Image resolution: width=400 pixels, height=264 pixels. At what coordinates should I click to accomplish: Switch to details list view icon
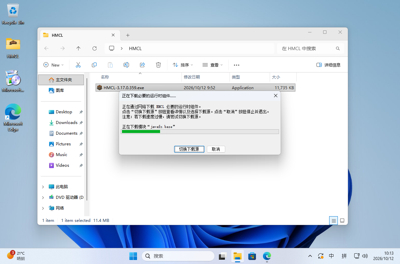point(334,221)
